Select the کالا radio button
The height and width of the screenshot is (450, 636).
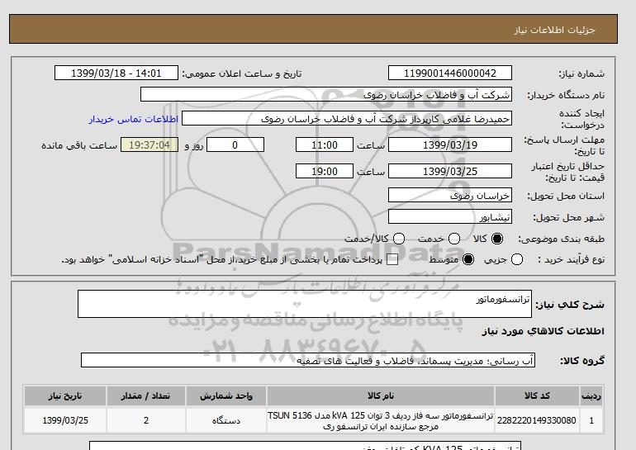pos(497,239)
